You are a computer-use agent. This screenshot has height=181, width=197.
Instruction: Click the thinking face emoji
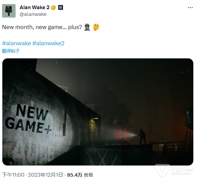coord(96,27)
